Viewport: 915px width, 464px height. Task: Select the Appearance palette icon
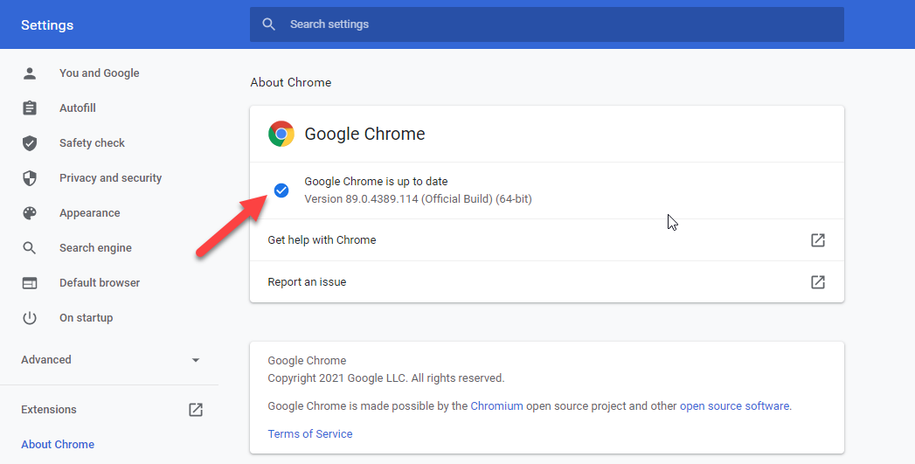click(29, 213)
